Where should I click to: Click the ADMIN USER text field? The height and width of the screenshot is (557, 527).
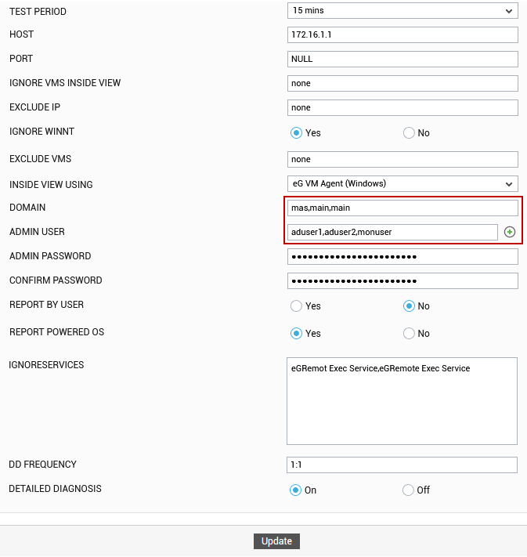tap(392, 232)
